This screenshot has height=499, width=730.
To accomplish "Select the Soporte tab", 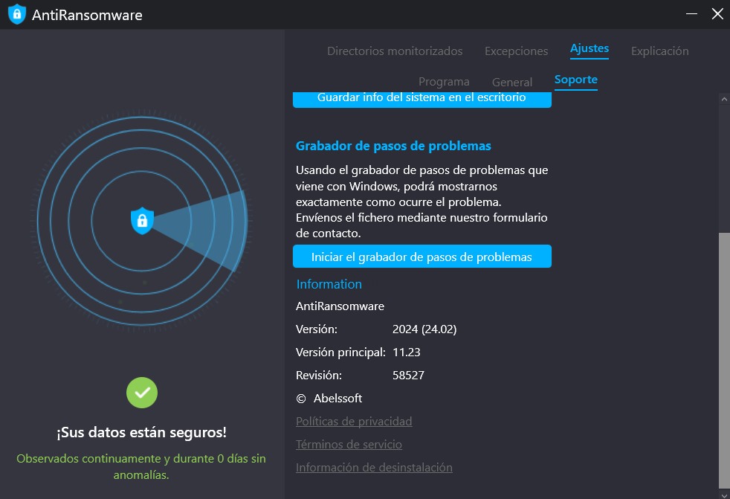I will 576,79.
